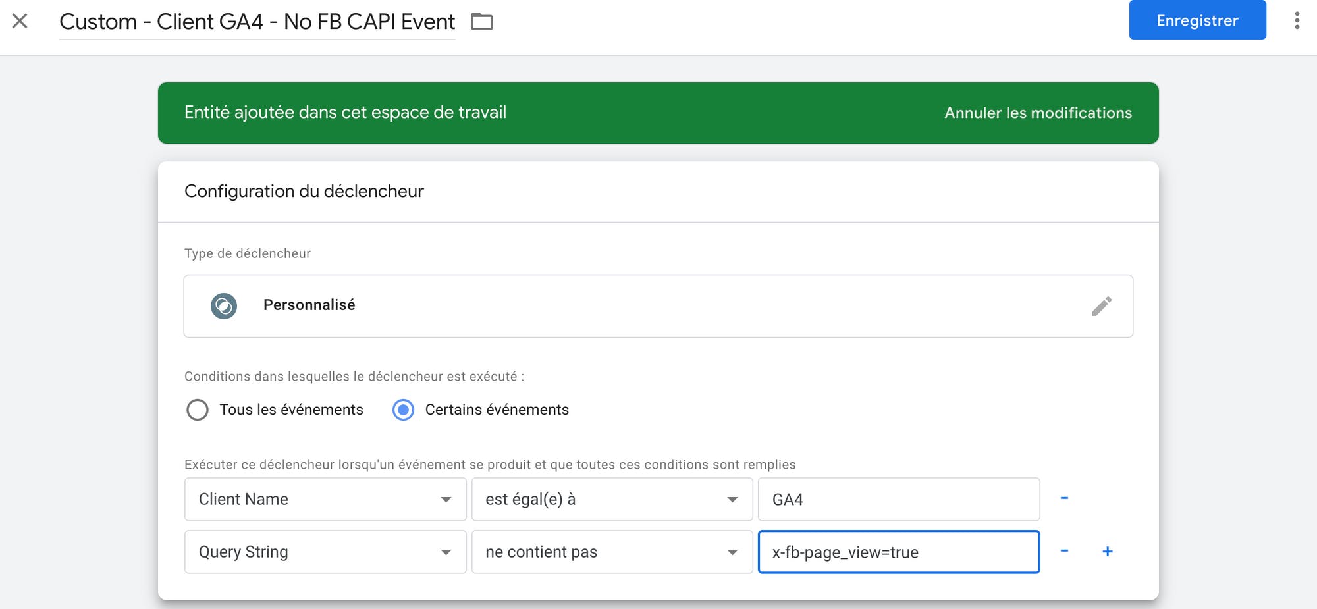Click the Enregistrer button
The width and height of the screenshot is (1317, 609).
click(1197, 20)
